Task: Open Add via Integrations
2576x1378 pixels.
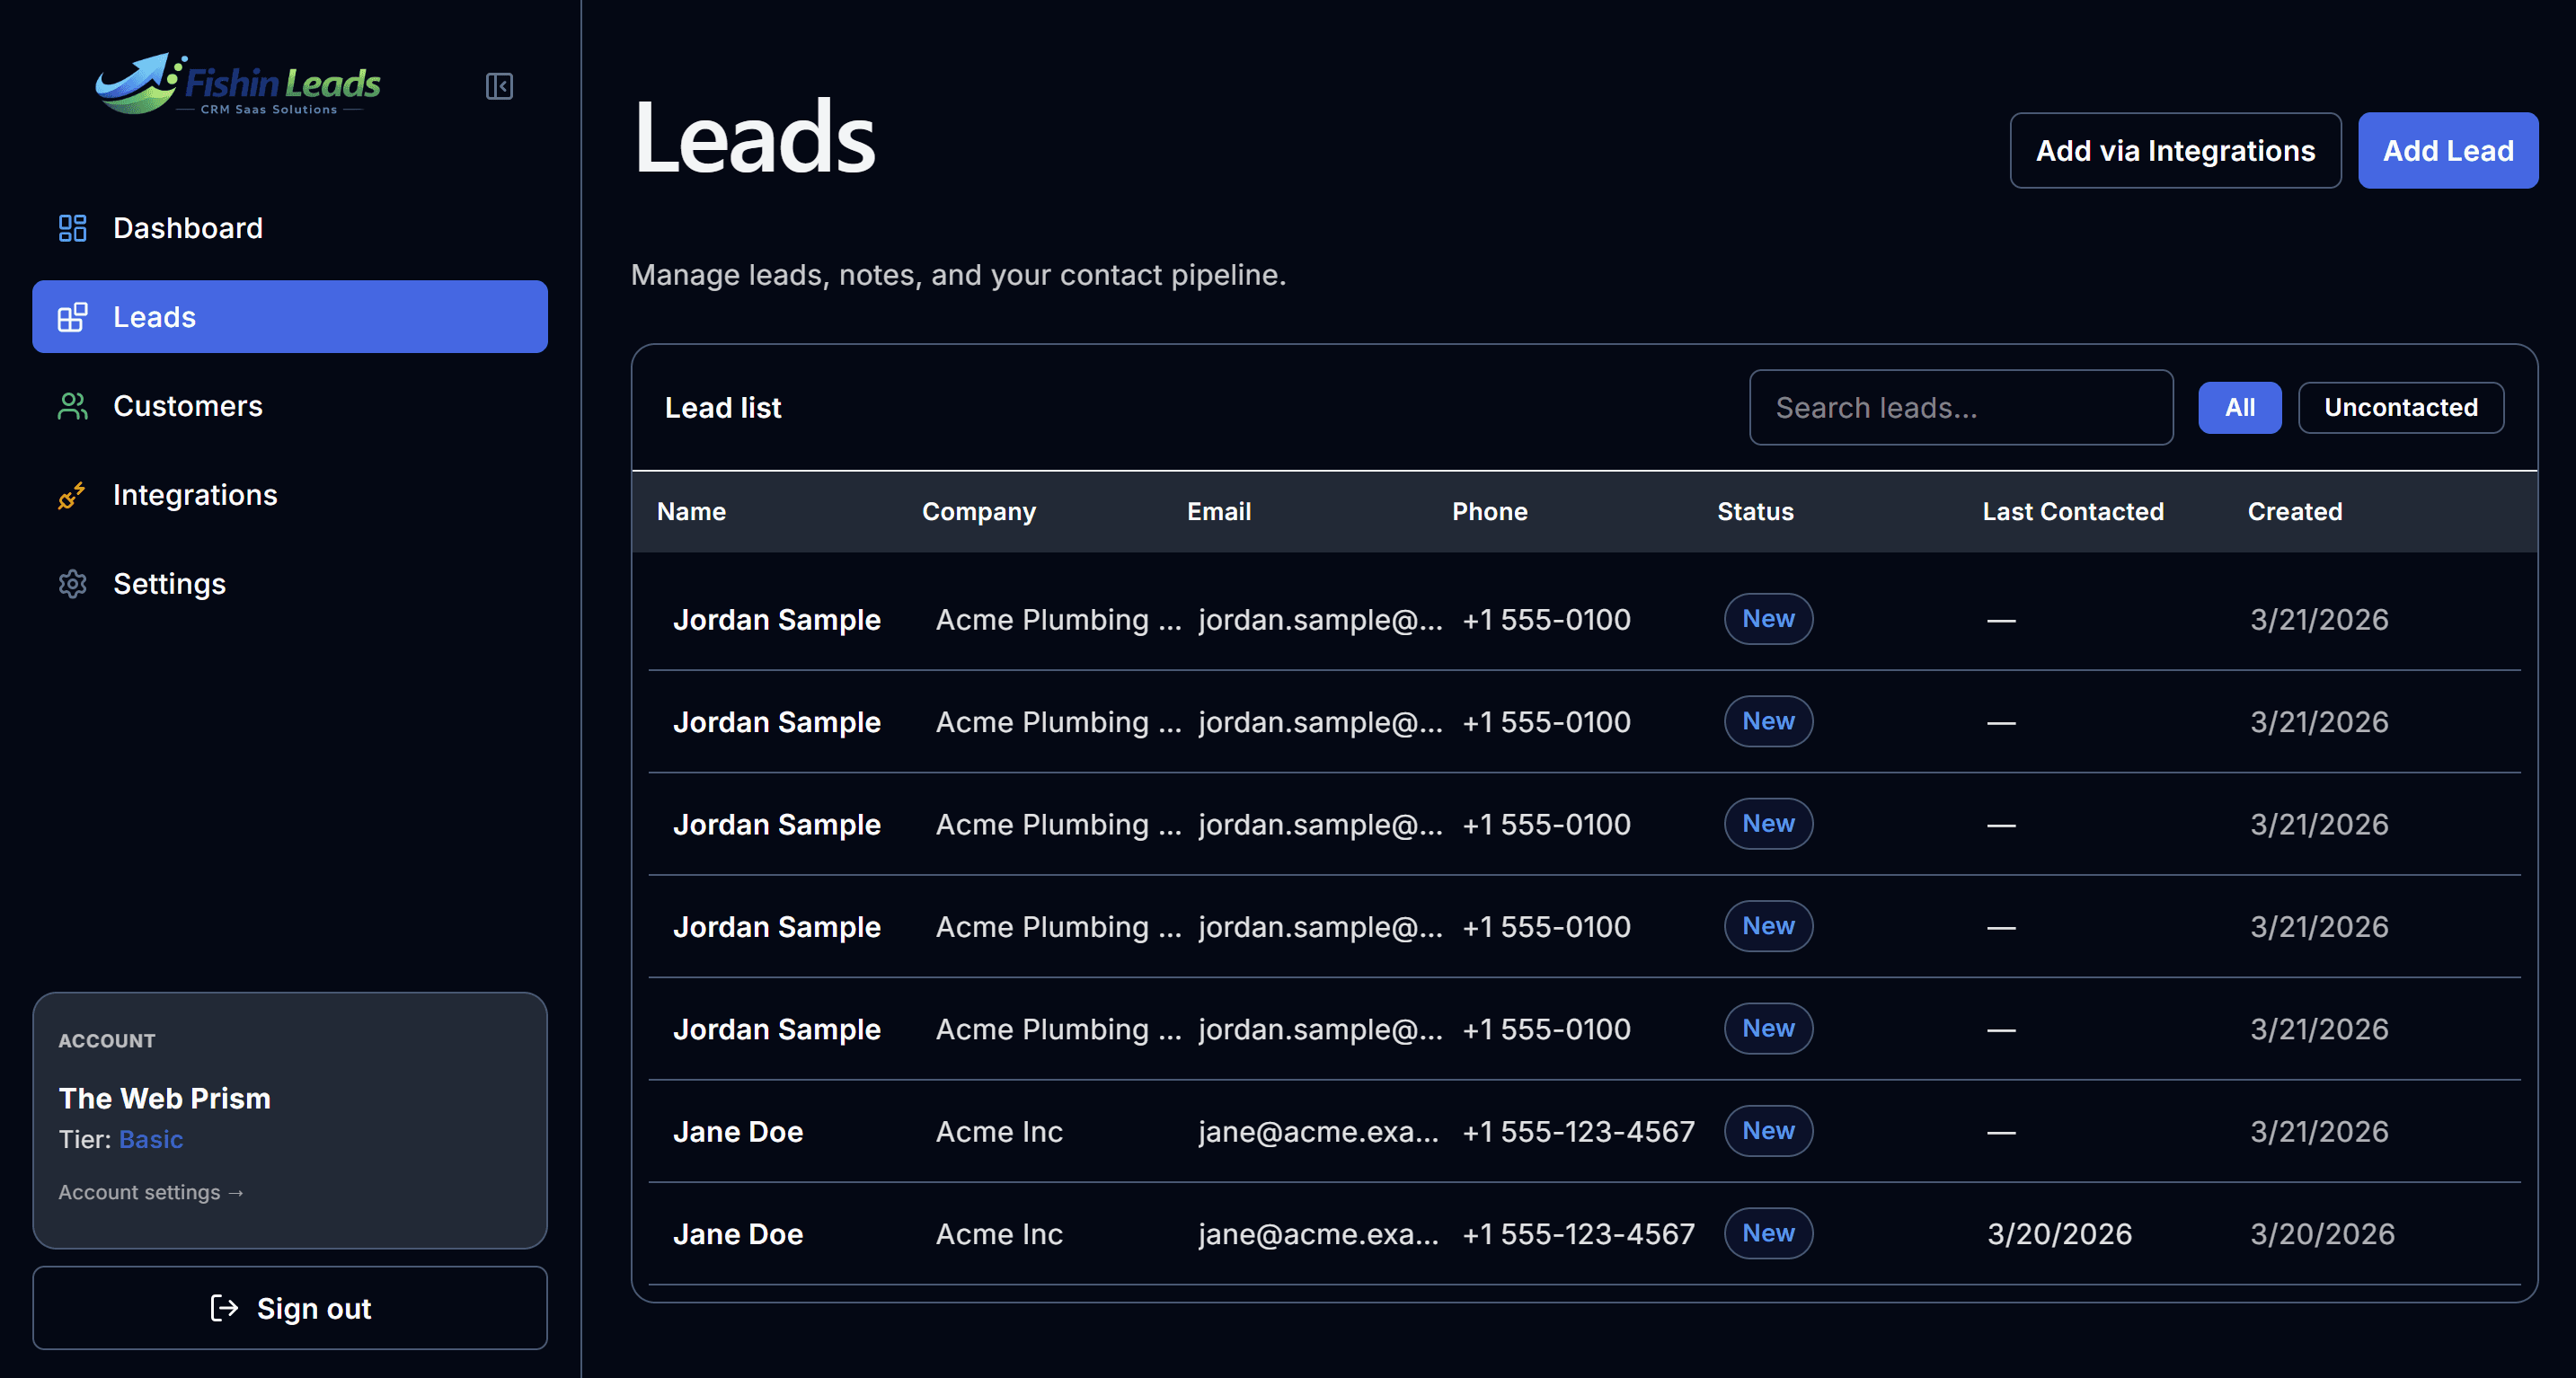Action: pos(2175,150)
